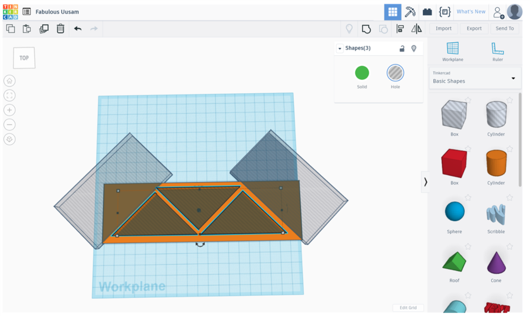Click the Show all lightbulb icon
The image size is (530, 316).
[349, 29]
